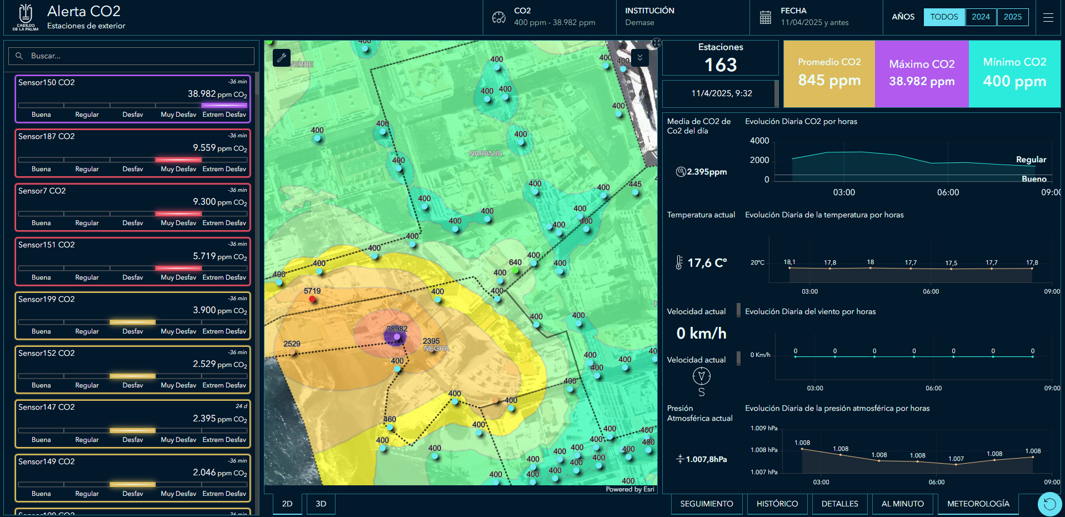Screen dimensions: 1065x517
Task: Click the Buscar search field
Action: pos(131,56)
